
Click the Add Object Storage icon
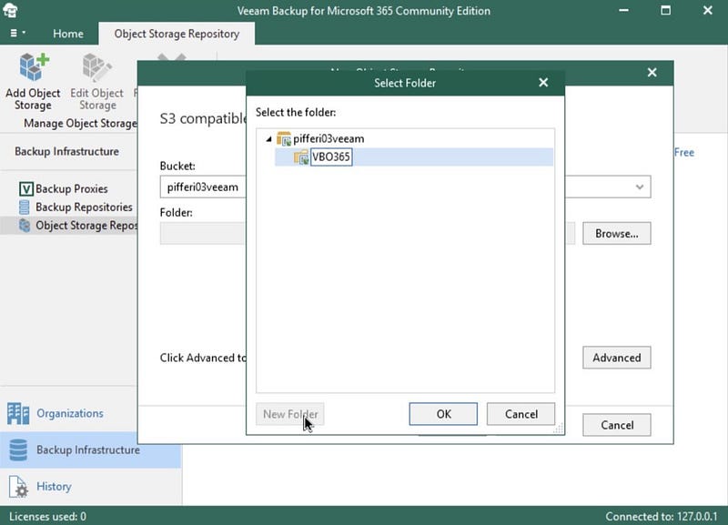pos(34,66)
